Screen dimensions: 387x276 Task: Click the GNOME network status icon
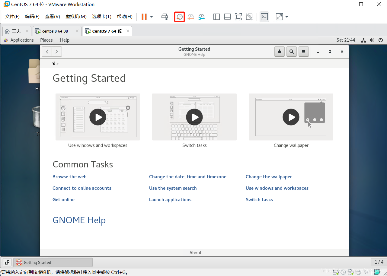[363, 40]
